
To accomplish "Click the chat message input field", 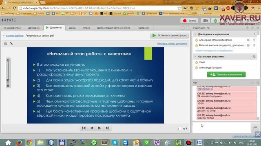I will (x=221, y=127).
